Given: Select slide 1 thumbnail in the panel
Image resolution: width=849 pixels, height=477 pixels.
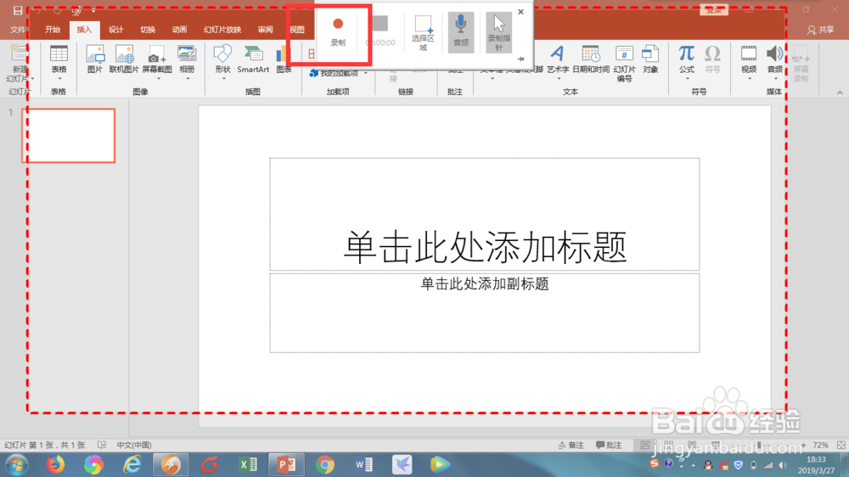Looking at the screenshot, I should [69, 135].
